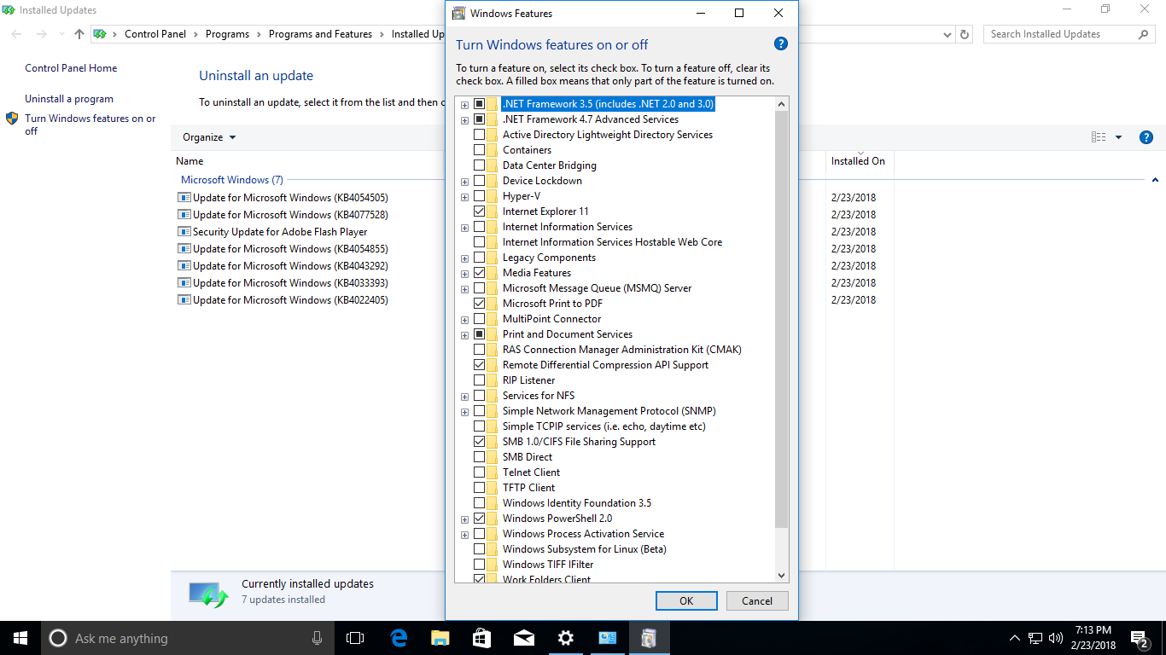Open Mail app from the taskbar
Image resolution: width=1166 pixels, height=655 pixels.
[x=524, y=638]
